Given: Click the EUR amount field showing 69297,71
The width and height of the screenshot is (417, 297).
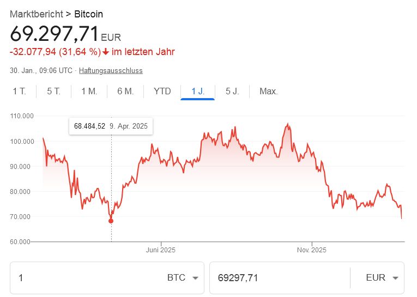Looking at the screenshot, I should 278,278.
